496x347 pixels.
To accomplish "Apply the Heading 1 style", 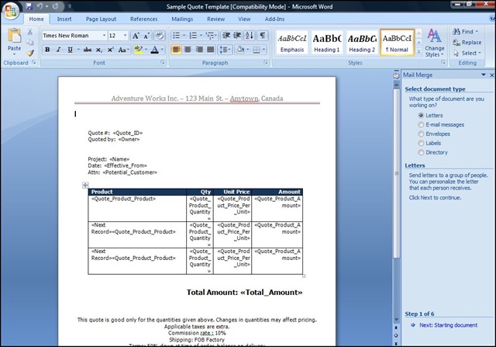I will click(326, 42).
